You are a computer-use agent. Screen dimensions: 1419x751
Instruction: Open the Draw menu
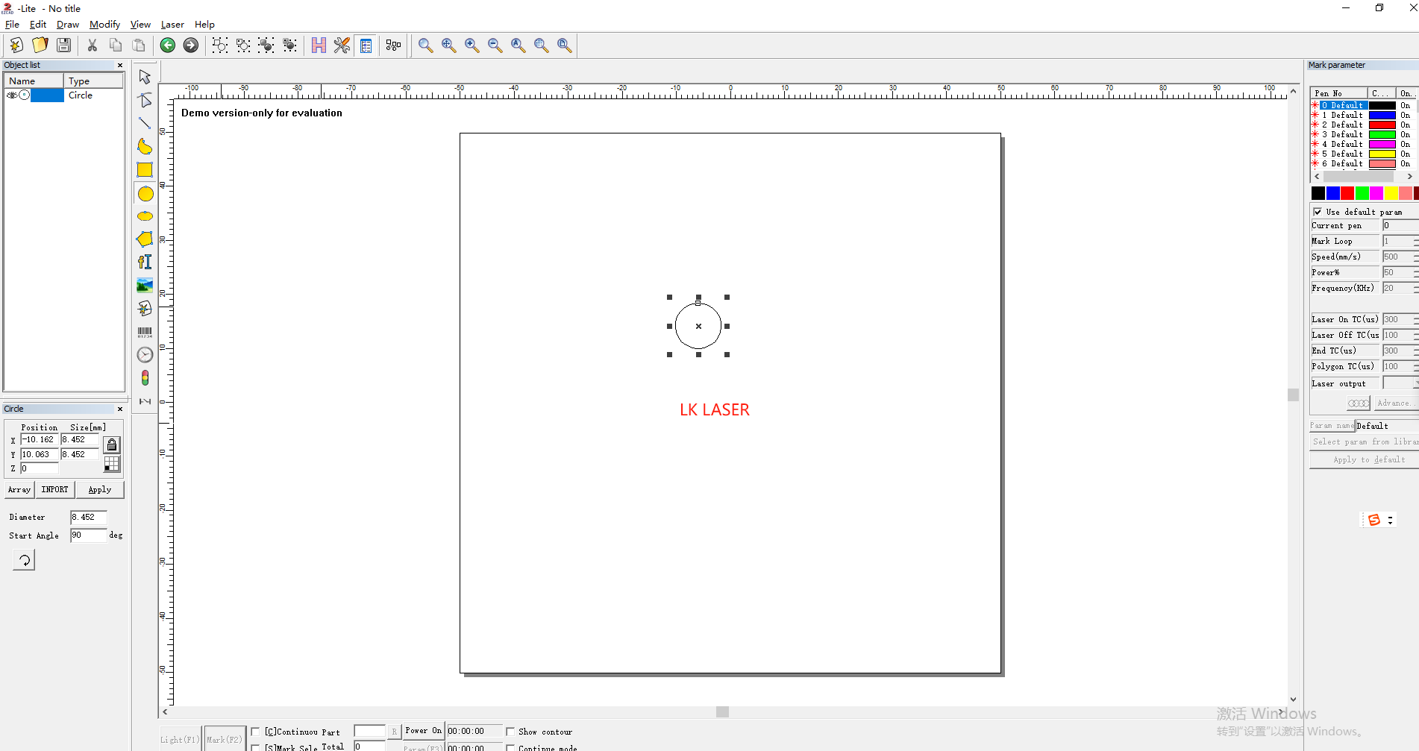[x=67, y=25]
